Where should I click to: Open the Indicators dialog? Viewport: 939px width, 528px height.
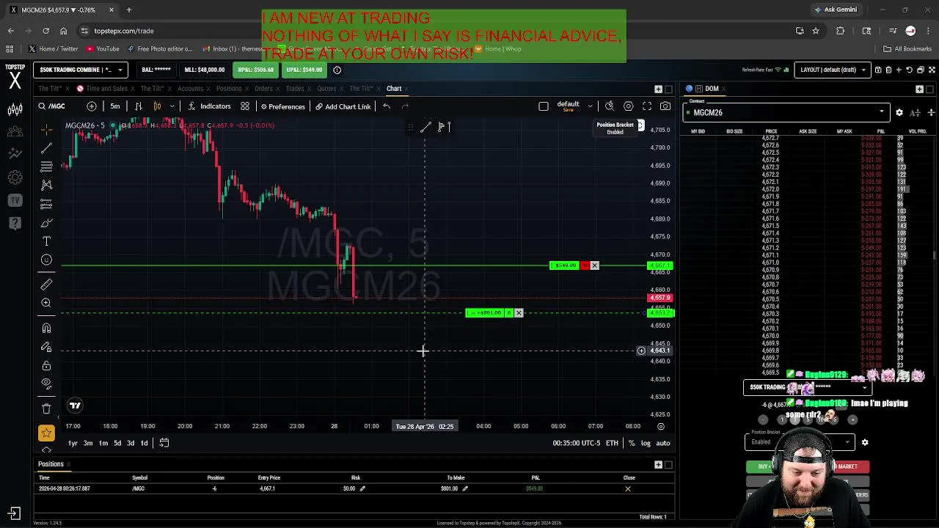click(x=209, y=106)
